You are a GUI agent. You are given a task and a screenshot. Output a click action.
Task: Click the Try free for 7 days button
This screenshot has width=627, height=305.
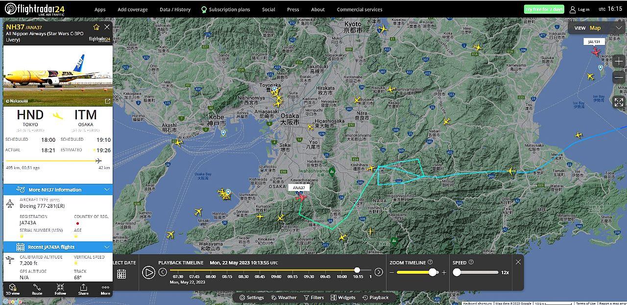coord(544,9)
